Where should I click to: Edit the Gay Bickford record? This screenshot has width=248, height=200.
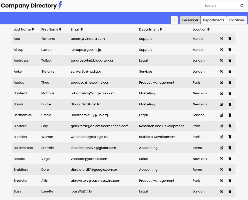[221, 126]
